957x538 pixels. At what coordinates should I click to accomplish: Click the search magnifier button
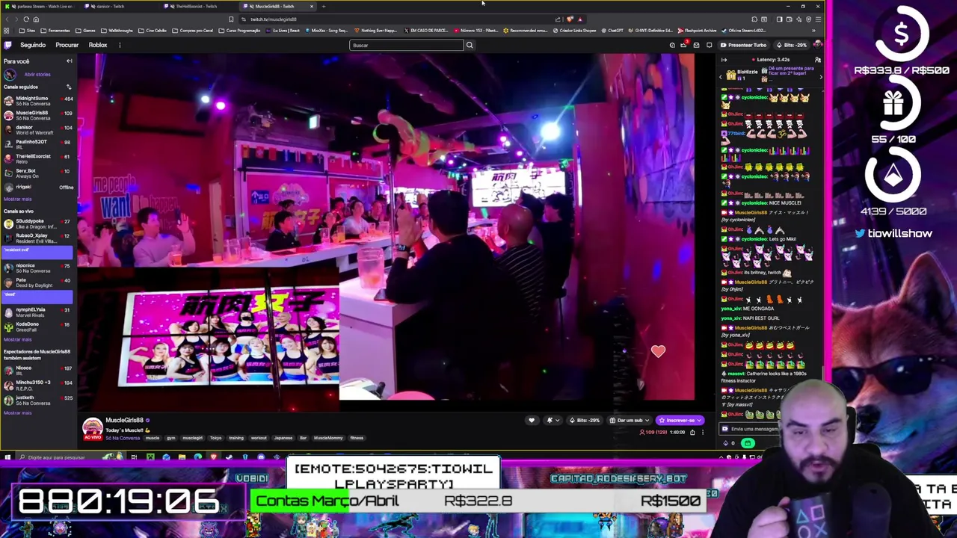click(x=470, y=45)
